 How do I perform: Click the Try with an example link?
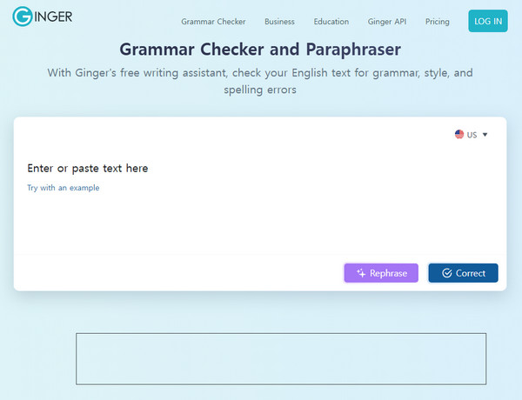pyautogui.click(x=64, y=188)
